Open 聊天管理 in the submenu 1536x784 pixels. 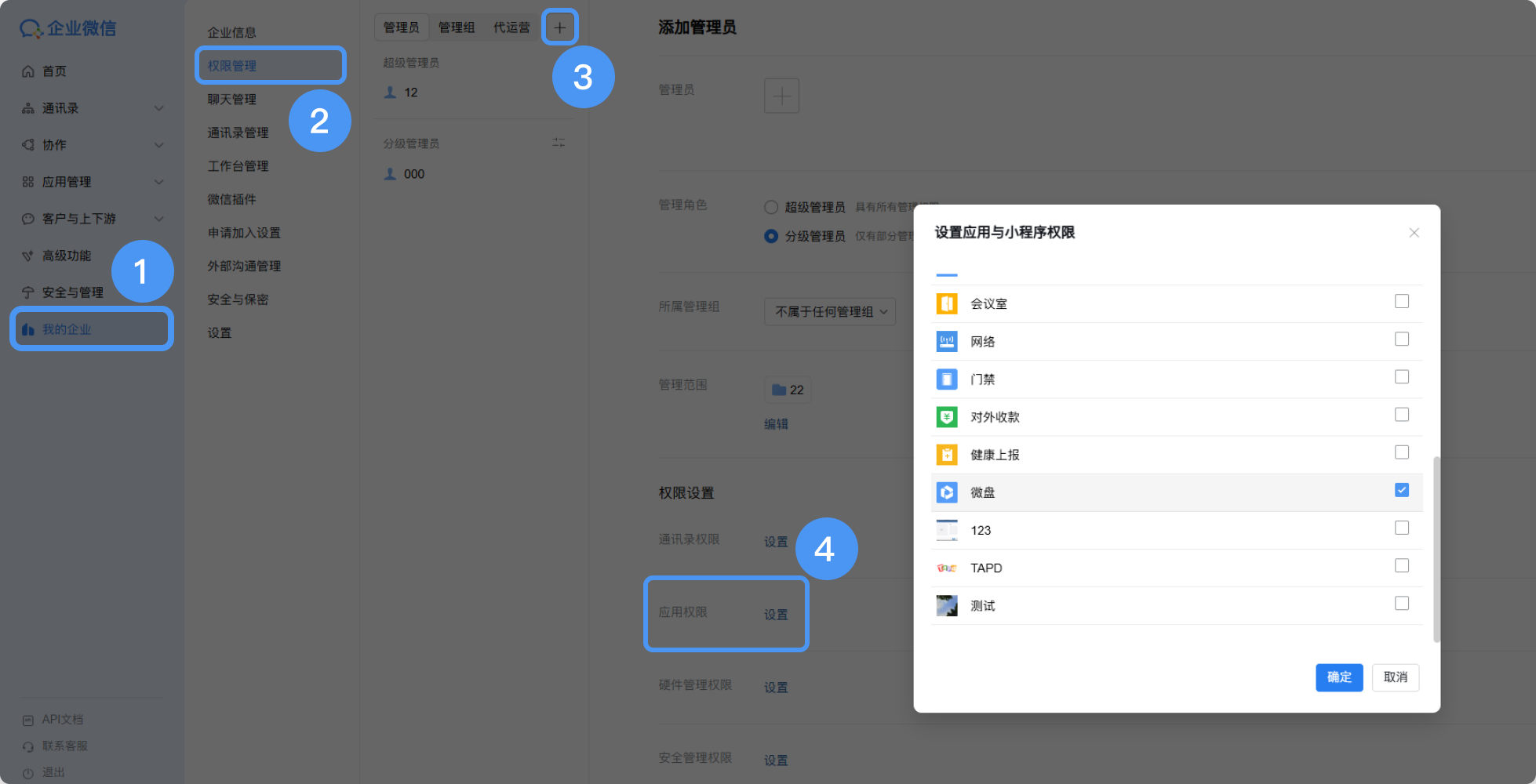231,100
